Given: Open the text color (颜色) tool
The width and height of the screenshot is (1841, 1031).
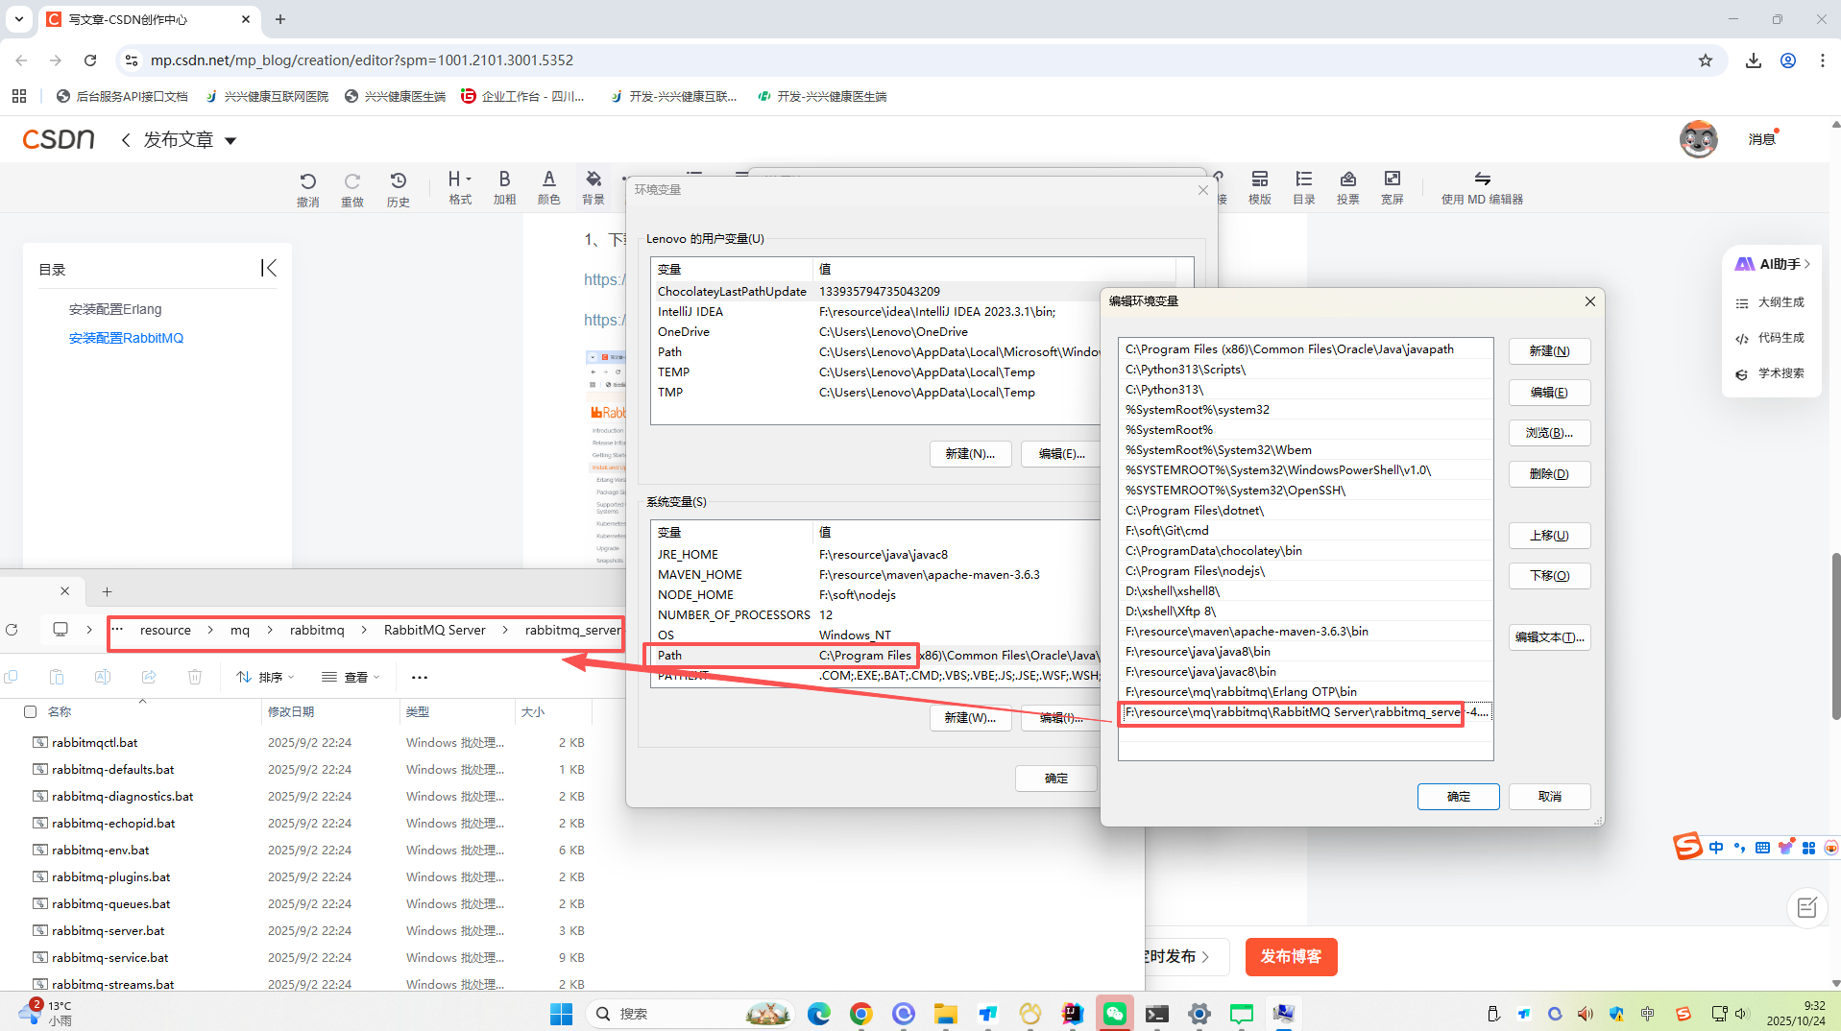Looking at the screenshot, I should click(x=548, y=187).
